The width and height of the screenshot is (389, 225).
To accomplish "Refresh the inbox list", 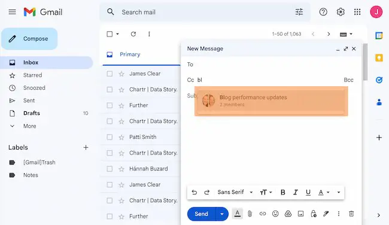I will point(133,34).
